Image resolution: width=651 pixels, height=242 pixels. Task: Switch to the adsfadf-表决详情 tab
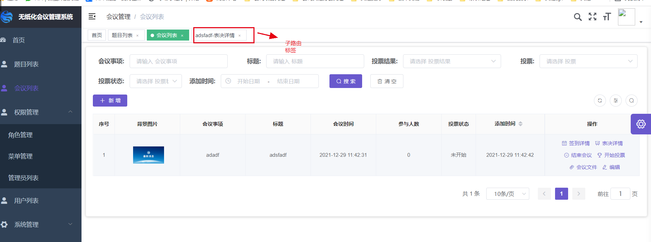[x=215, y=35]
